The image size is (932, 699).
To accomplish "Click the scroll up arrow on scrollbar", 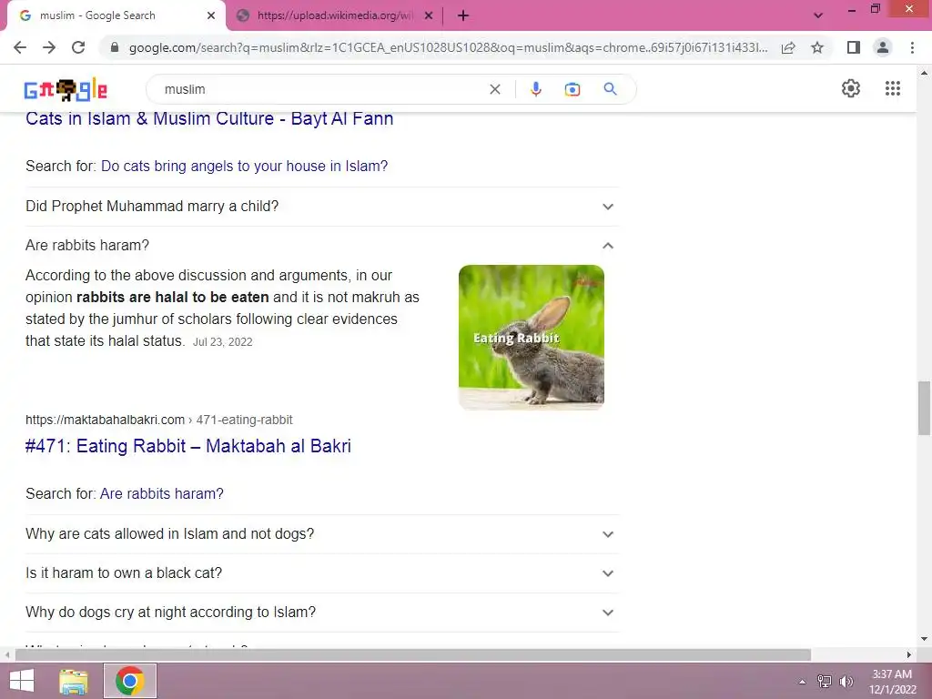I will (x=924, y=74).
